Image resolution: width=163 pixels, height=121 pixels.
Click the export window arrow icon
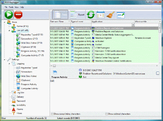121,15
